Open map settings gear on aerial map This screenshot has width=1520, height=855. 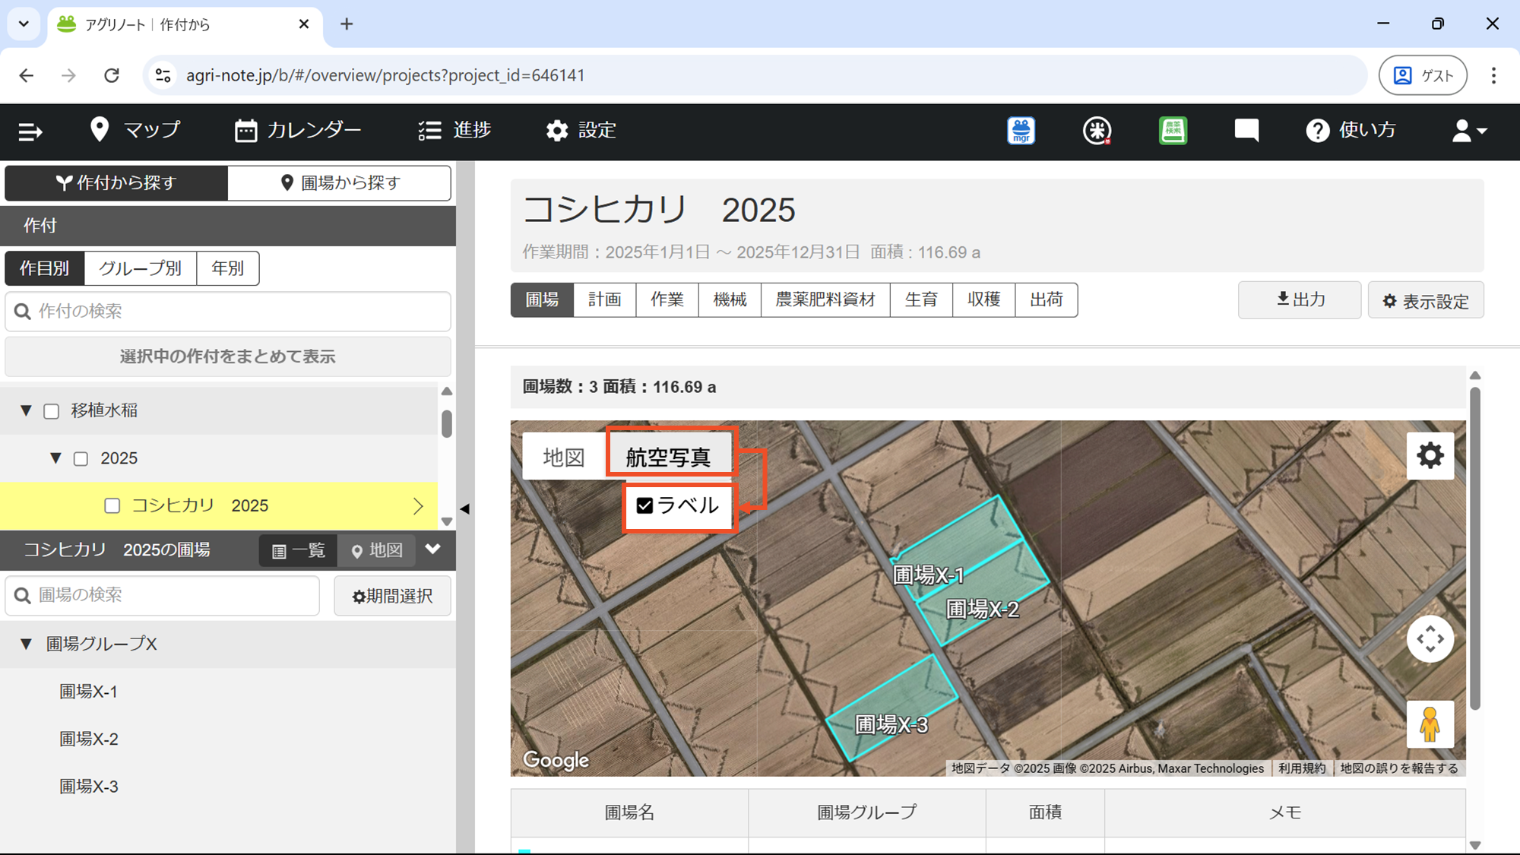[1430, 456]
